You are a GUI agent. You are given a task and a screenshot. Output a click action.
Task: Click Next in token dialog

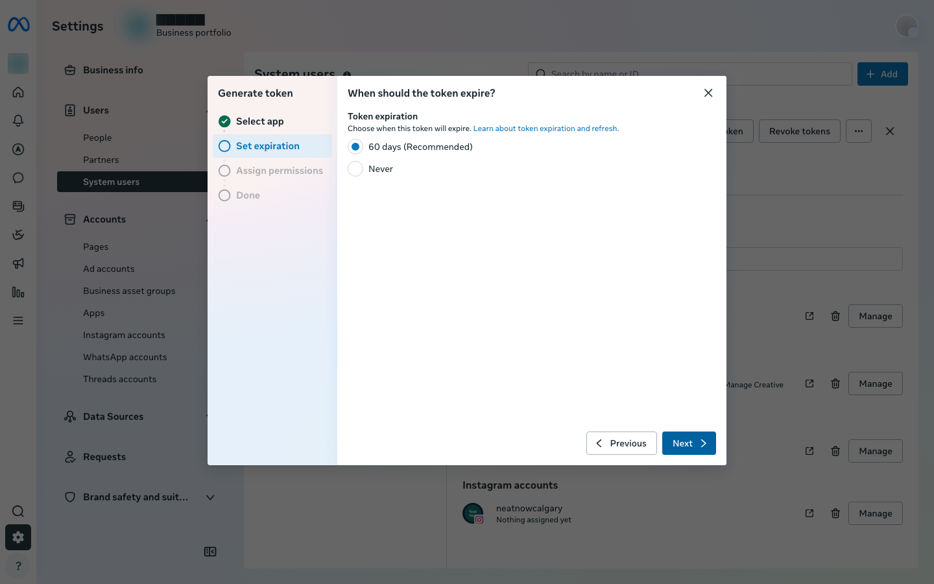(x=689, y=443)
